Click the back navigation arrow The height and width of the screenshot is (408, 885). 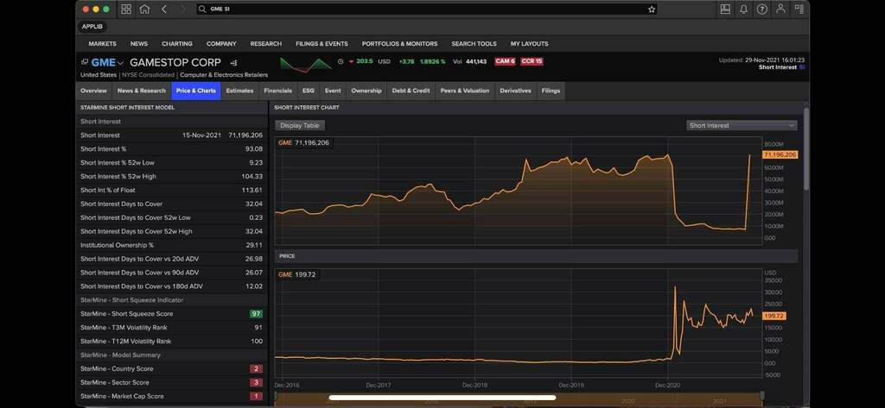tap(163, 9)
